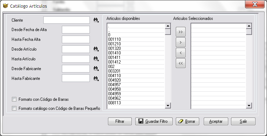Select article 004959

point(136,94)
